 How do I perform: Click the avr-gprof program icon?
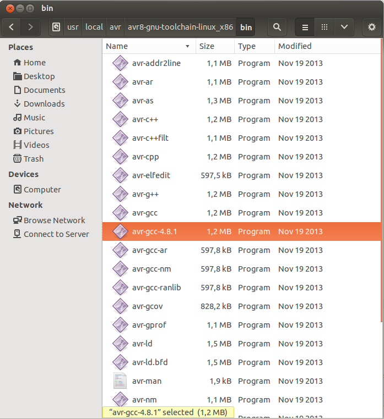120,325
